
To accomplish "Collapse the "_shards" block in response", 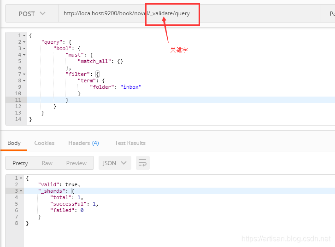I will [21, 191].
